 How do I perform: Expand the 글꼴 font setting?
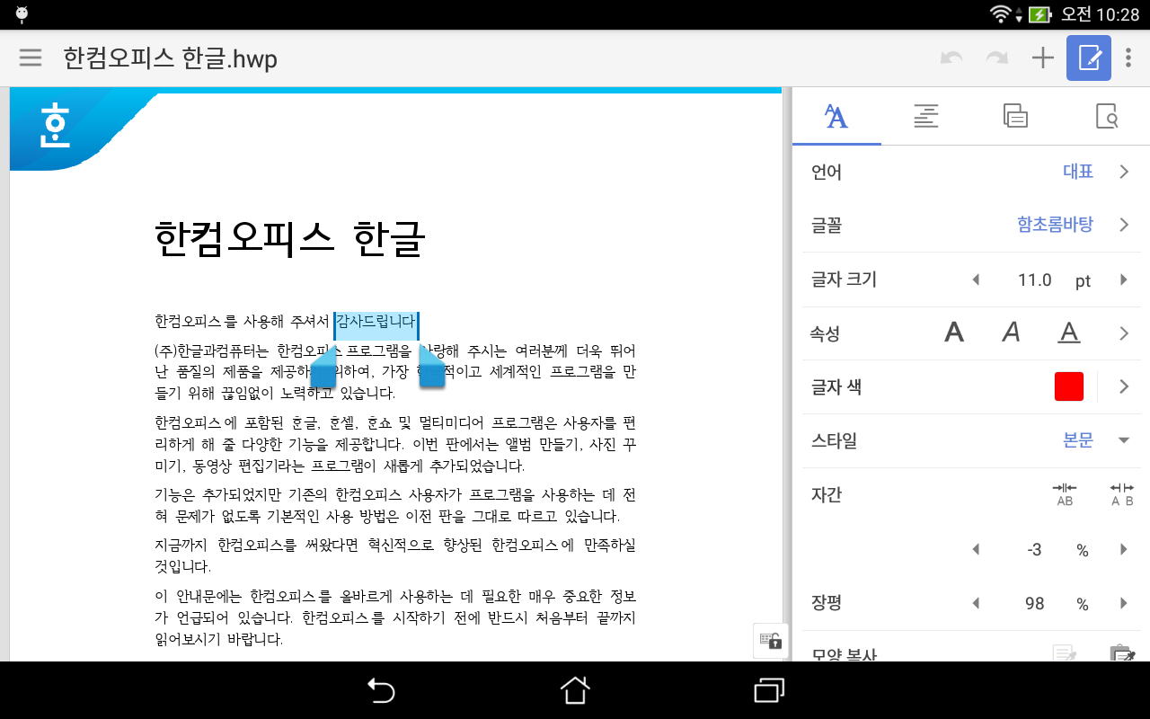point(1124,225)
